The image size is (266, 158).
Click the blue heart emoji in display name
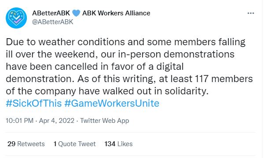(76, 13)
